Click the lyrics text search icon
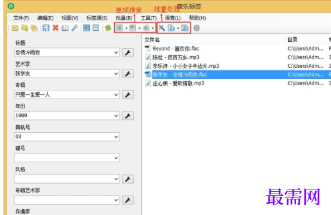 (133, 28)
